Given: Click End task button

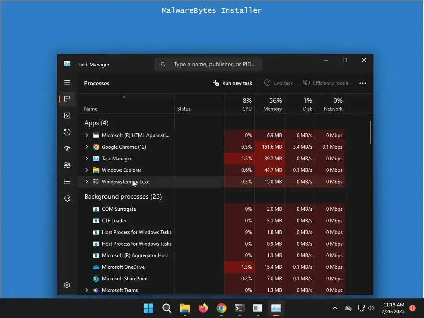Looking at the screenshot, I should [x=278, y=83].
